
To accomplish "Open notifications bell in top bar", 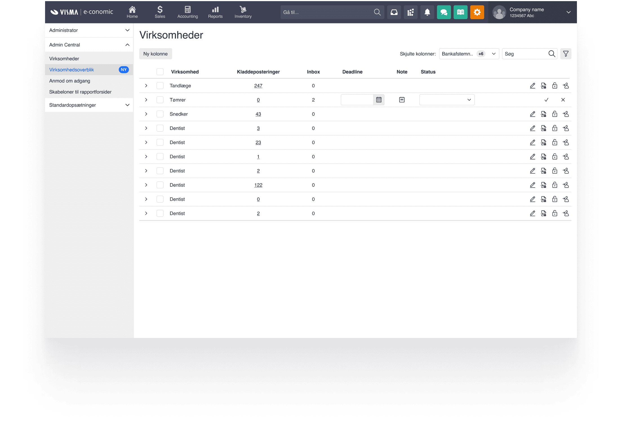I will tap(427, 12).
